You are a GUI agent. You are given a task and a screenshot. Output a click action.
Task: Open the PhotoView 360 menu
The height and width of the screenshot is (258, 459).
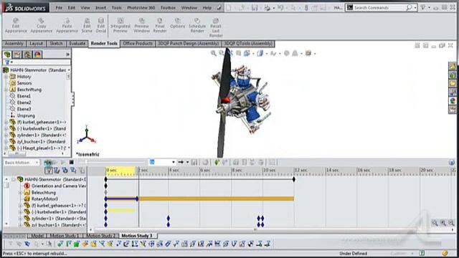pyautogui.click(x=141, y=8)
